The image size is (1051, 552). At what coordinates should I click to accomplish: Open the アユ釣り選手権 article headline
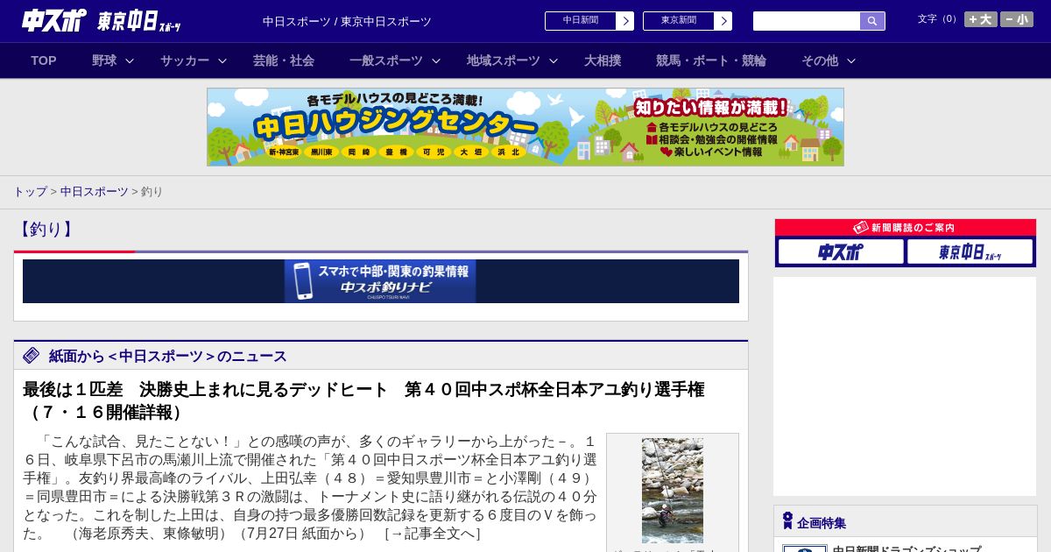click(x=363, y=400)
